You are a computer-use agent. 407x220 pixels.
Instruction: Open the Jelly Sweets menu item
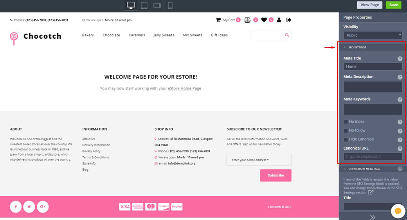pyautogui.click(x=164, y=35)
